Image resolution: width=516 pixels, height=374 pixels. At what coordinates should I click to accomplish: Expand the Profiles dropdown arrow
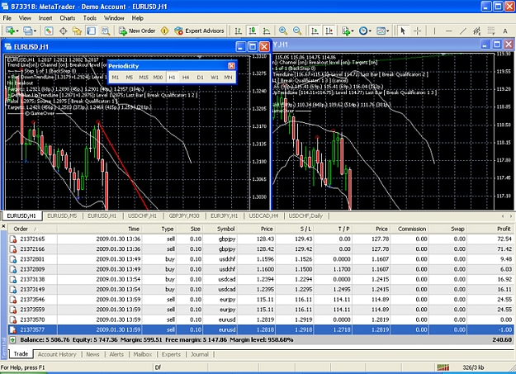(35, 31)
